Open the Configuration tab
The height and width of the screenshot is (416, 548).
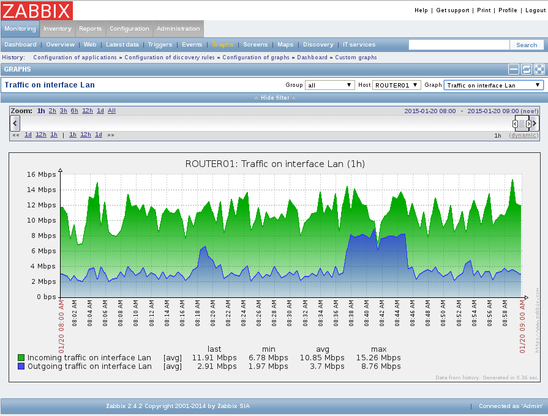click(x=129, y=29)
